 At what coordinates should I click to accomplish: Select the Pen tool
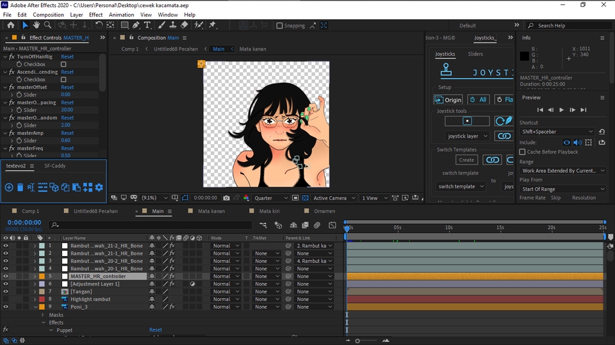point(136,25)
